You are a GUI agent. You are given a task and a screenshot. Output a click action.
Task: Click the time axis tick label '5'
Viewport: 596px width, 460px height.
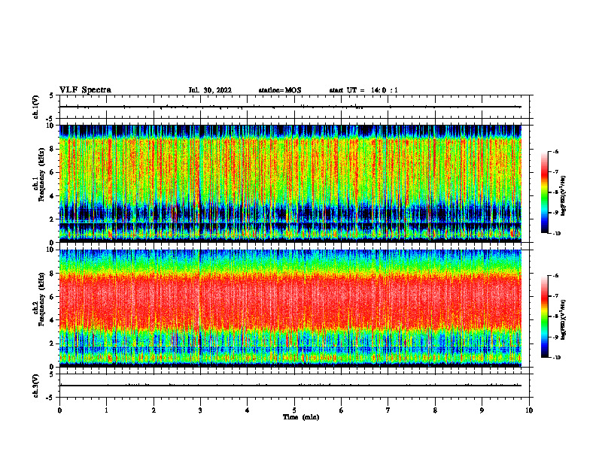(x=294, y=410)
